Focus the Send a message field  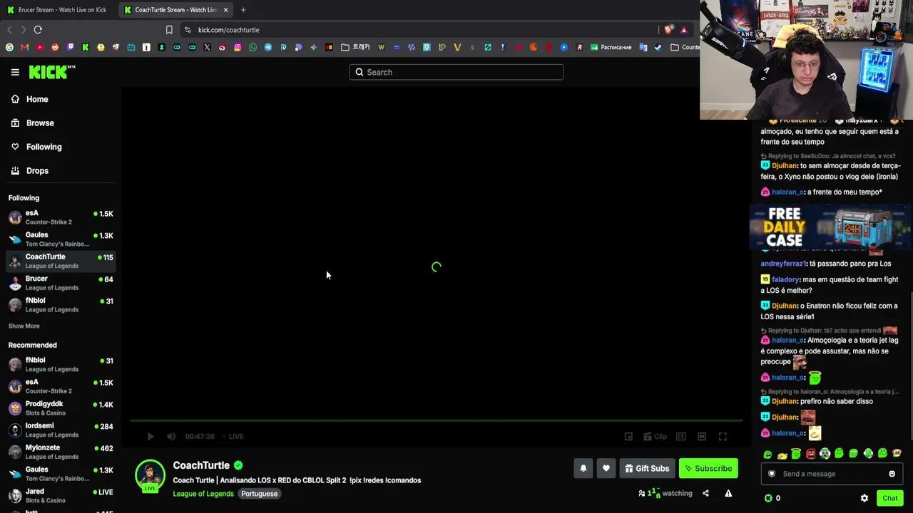[x=832, y=474]
